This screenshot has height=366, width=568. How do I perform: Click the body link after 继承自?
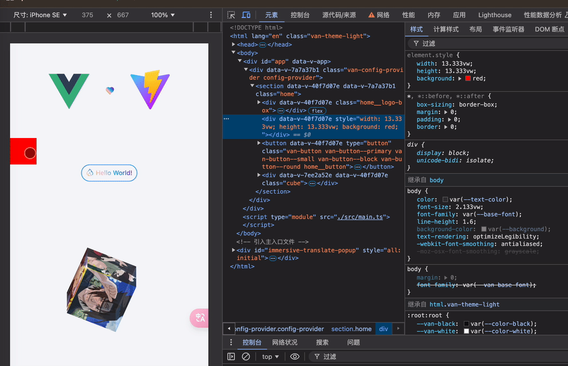[x=436, y=180]
